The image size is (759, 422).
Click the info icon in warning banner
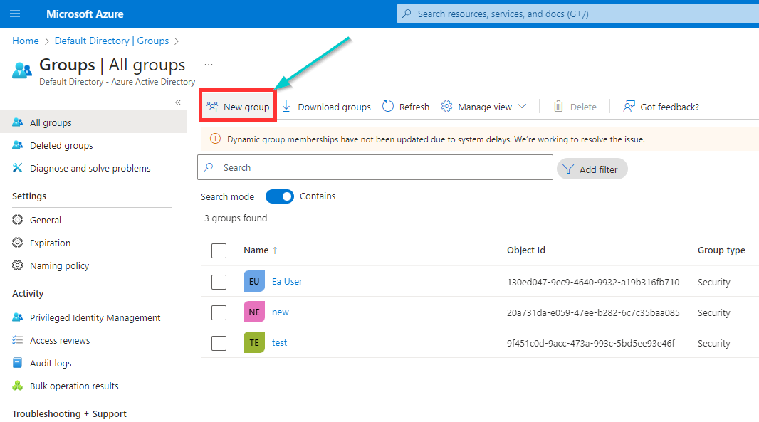[215, 139]
